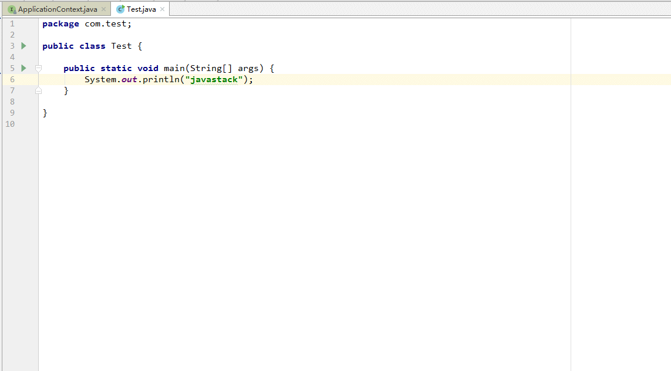
Task: Click line number 6 in the gutter
Action: coord(12,79)
